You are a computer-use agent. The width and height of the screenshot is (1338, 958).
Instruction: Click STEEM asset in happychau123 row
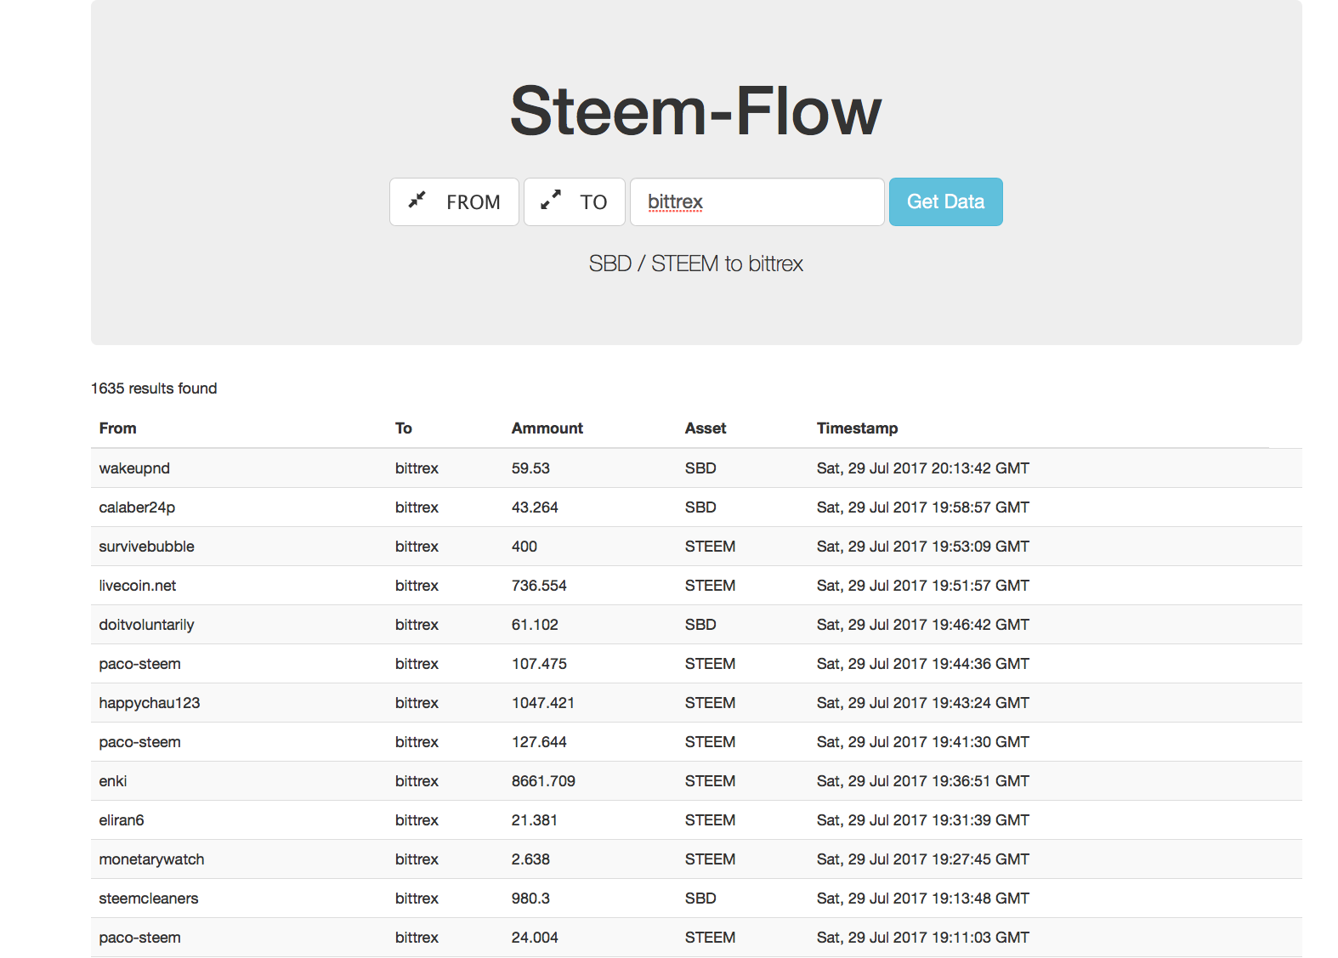710,703
